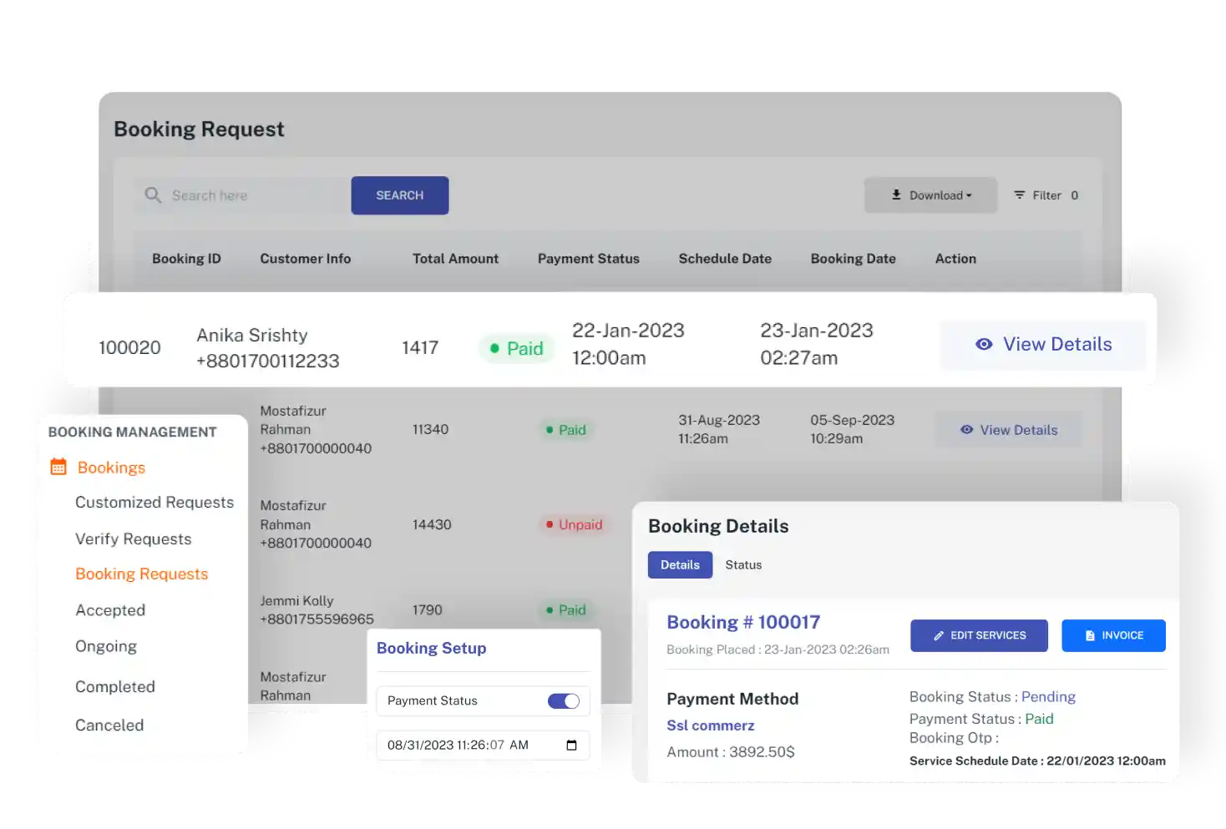The image size is (1226, 829).
Task: Open the Accepted bookings list
Action: tap(110, 610)
